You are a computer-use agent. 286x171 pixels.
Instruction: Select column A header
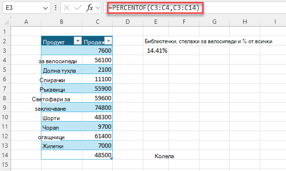pos(26,22)
